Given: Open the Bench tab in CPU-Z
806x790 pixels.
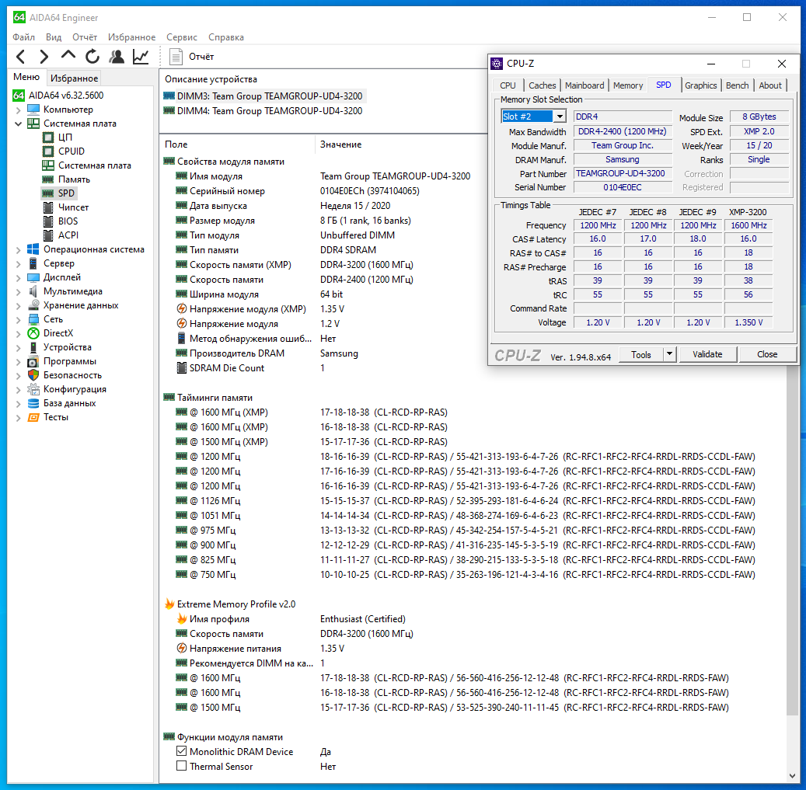Looking at the screenshot, I should coord(737,85).
